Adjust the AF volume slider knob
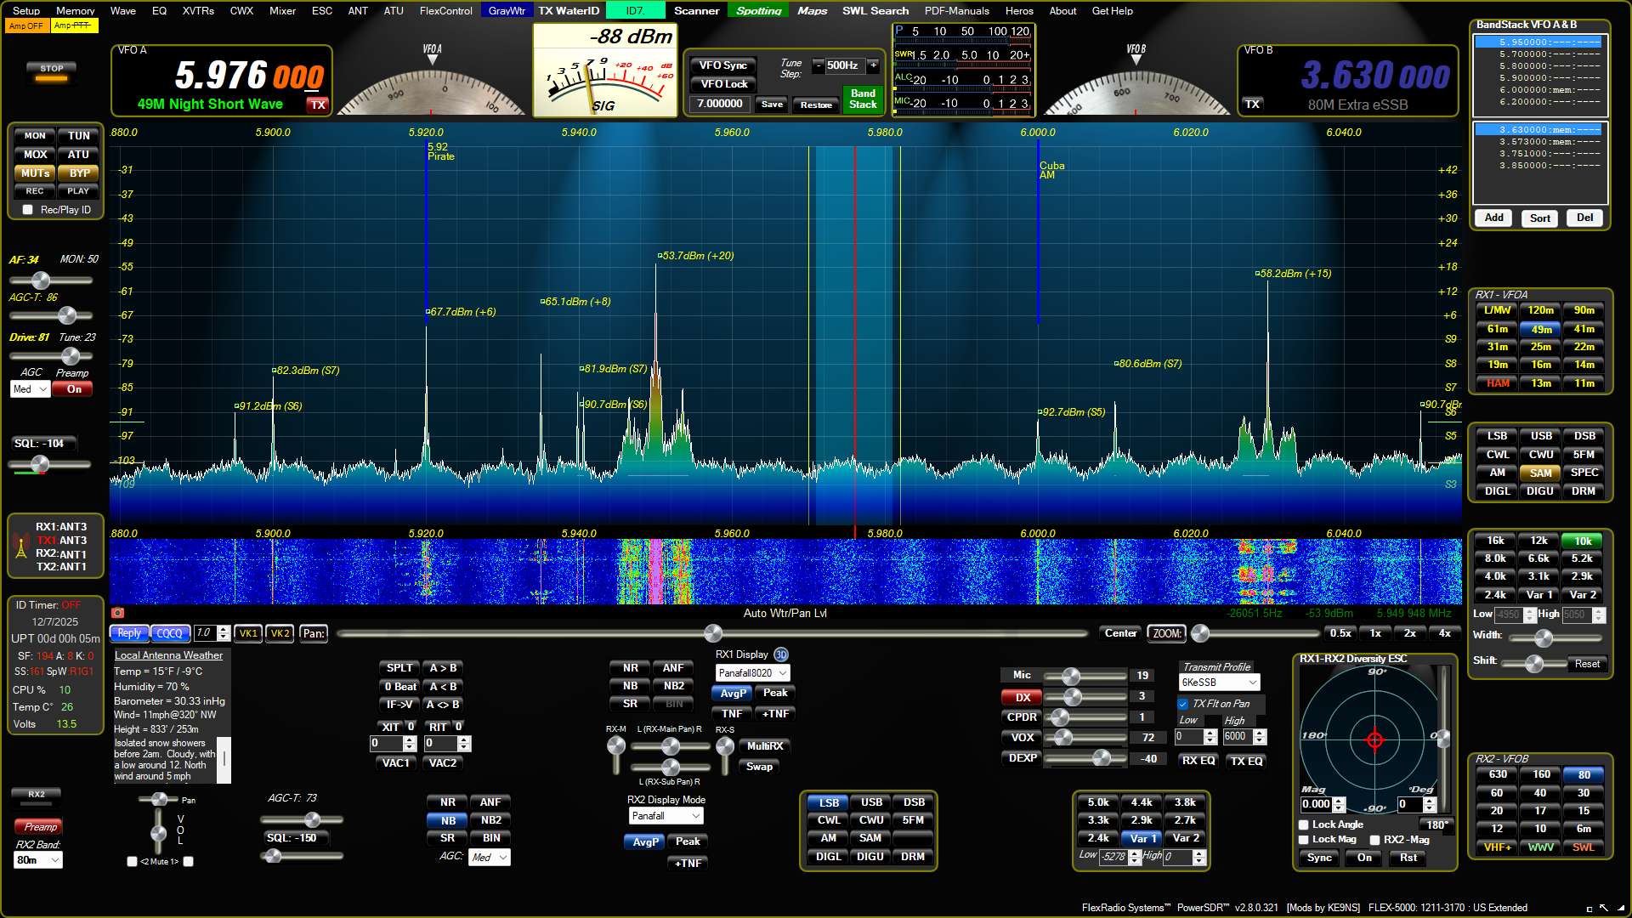Screen dimensions: 1632x918 click(x=40, y=280)
